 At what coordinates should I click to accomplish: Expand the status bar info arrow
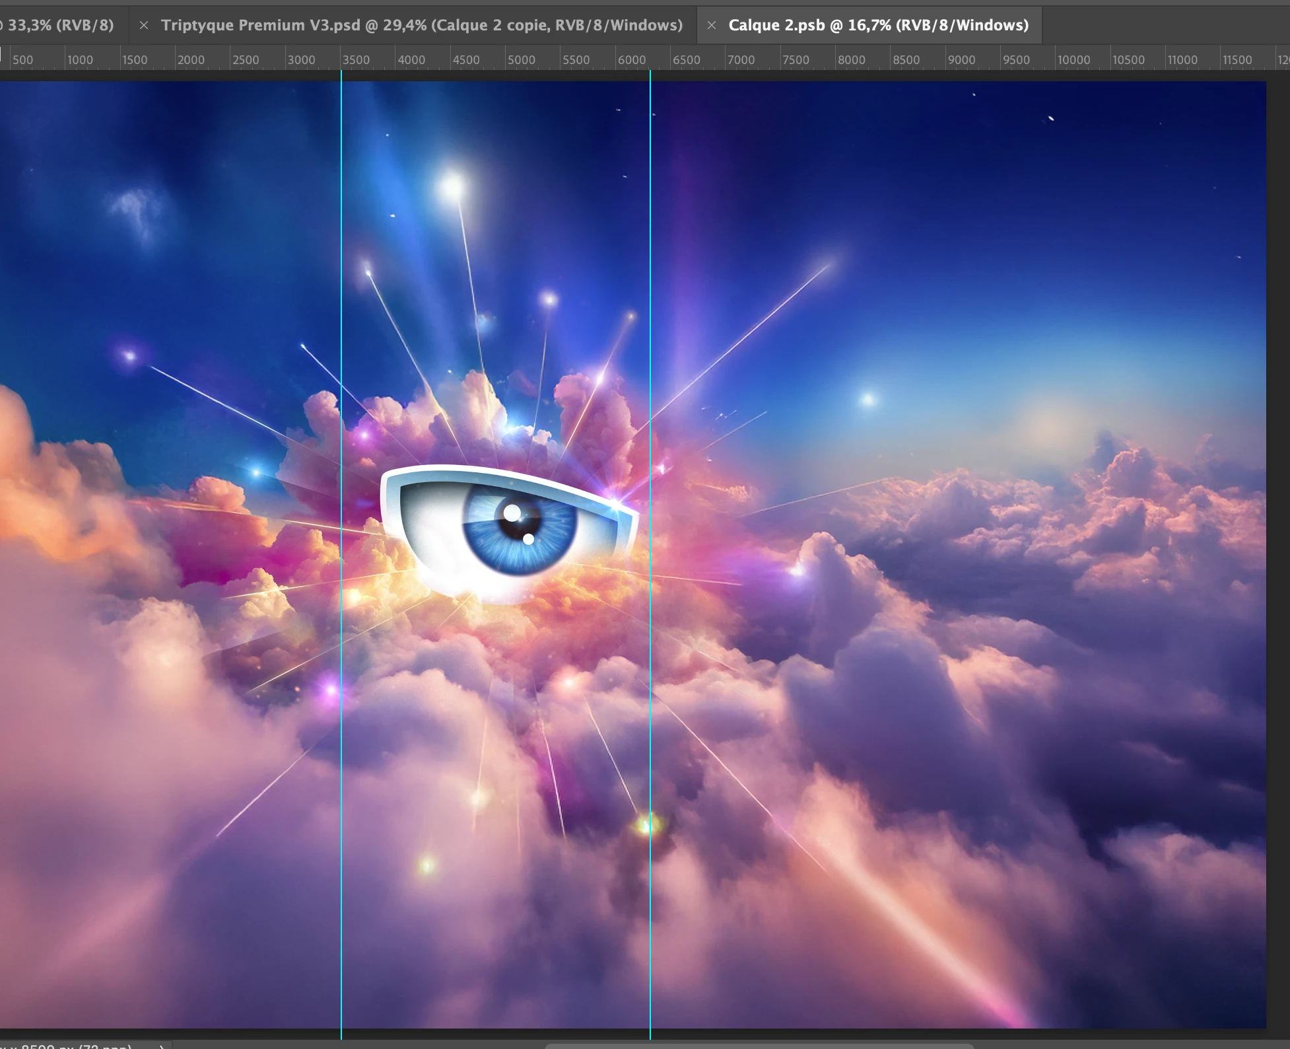coord(162,1046)
